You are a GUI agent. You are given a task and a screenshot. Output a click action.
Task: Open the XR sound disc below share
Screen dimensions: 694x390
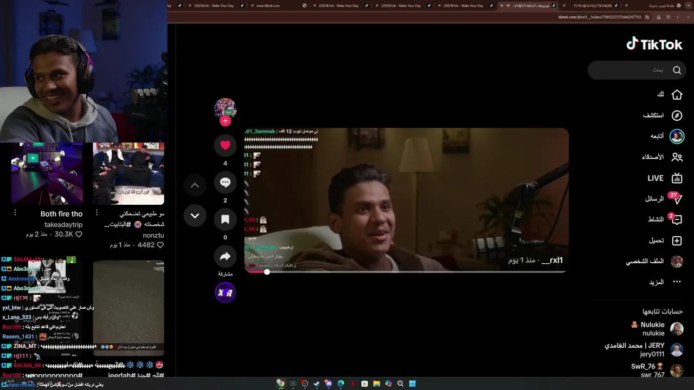(225, 293)
